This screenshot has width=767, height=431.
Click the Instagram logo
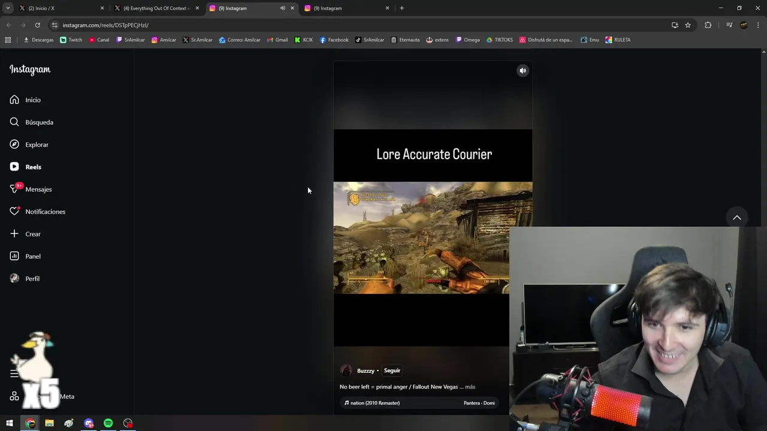30,69
